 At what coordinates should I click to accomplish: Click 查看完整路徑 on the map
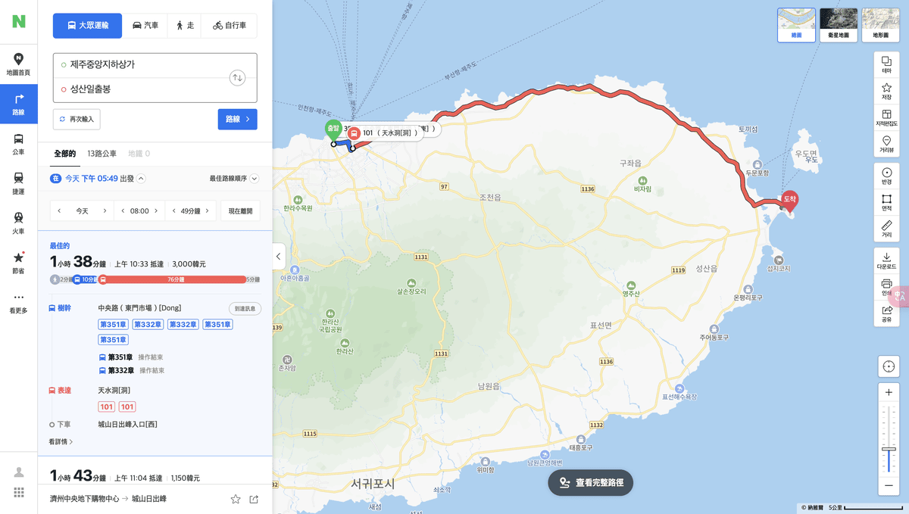coord(591,482)
